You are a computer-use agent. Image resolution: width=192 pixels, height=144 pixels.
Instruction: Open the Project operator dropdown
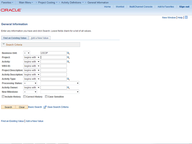click(31, 57)
